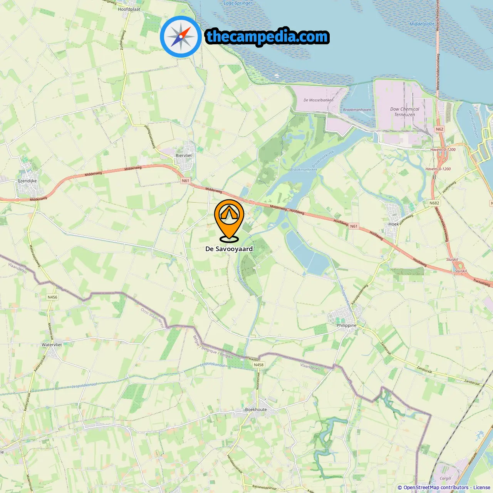This screenshot has width=493, height=493.
Task: Click the Boekhoute village label
Action: 256,409
